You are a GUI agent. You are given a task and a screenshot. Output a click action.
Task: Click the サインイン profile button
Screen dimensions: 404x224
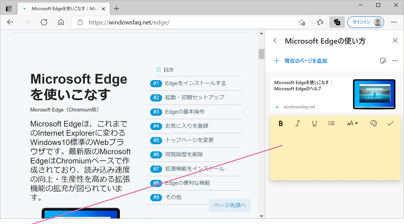pyautogui.click(x=366, y=22)
